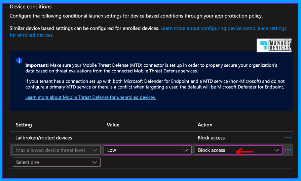Click the Value column header
Image resolution: width=301 pixels, height=181 pixels.
coord(113,125)
